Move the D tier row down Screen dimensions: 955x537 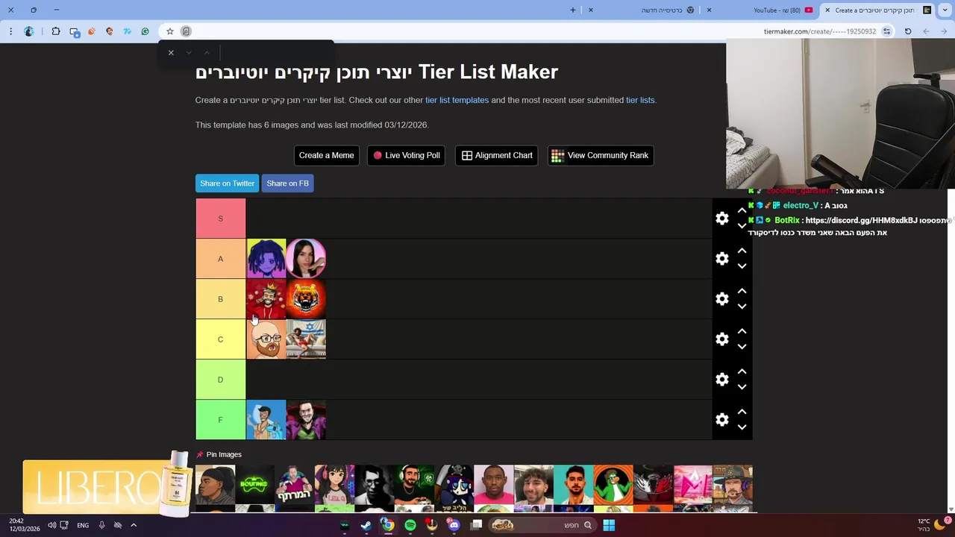pyautogui.click(x=742, y=387)
